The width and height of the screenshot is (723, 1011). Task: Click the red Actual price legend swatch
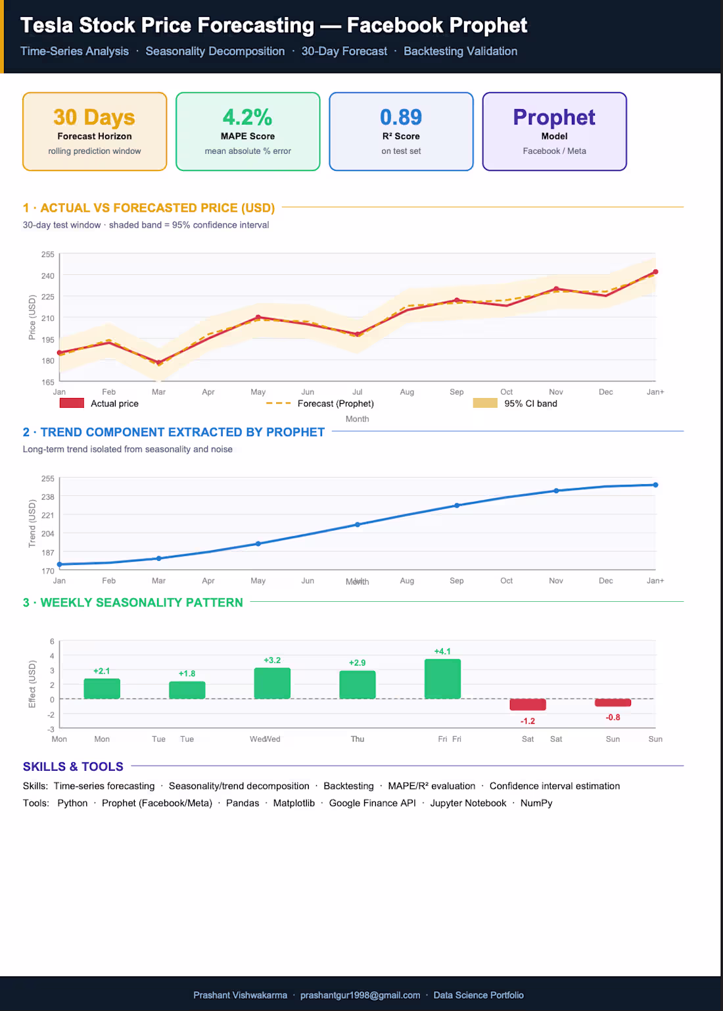tap(72, 403)
